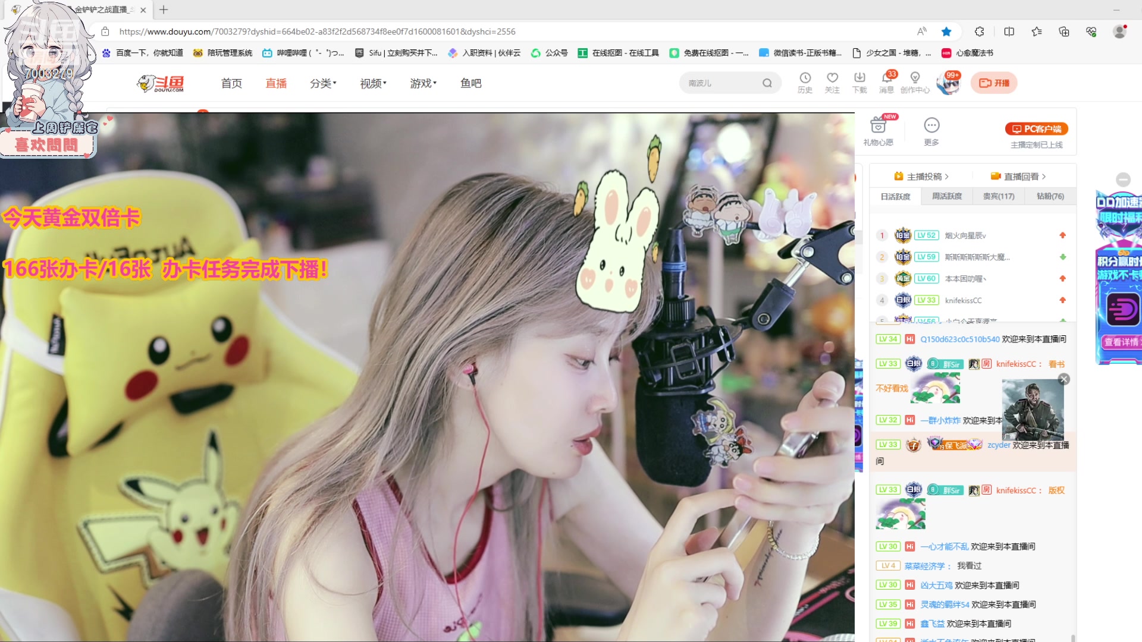The width and height of the screenshot is (1142, 642).
Task: Click the PC客户端 download button
Action: (1037, 129)
